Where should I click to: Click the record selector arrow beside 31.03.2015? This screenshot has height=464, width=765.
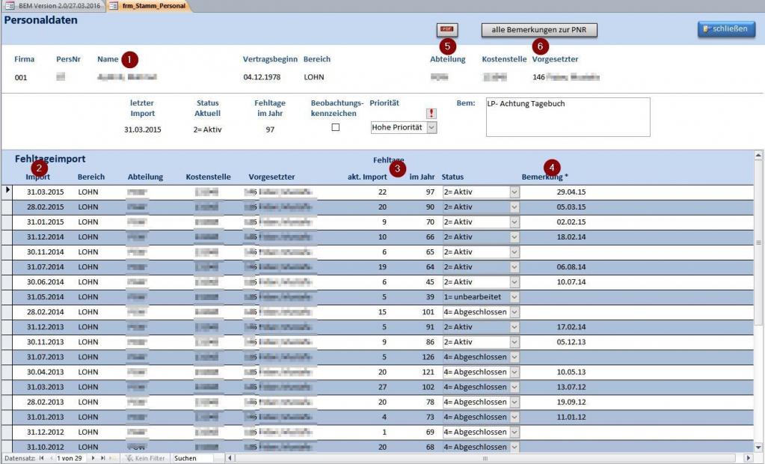(x=7, y=192)
